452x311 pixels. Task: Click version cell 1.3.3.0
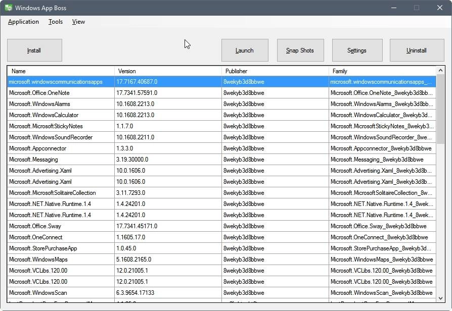[x=168, y=148]
